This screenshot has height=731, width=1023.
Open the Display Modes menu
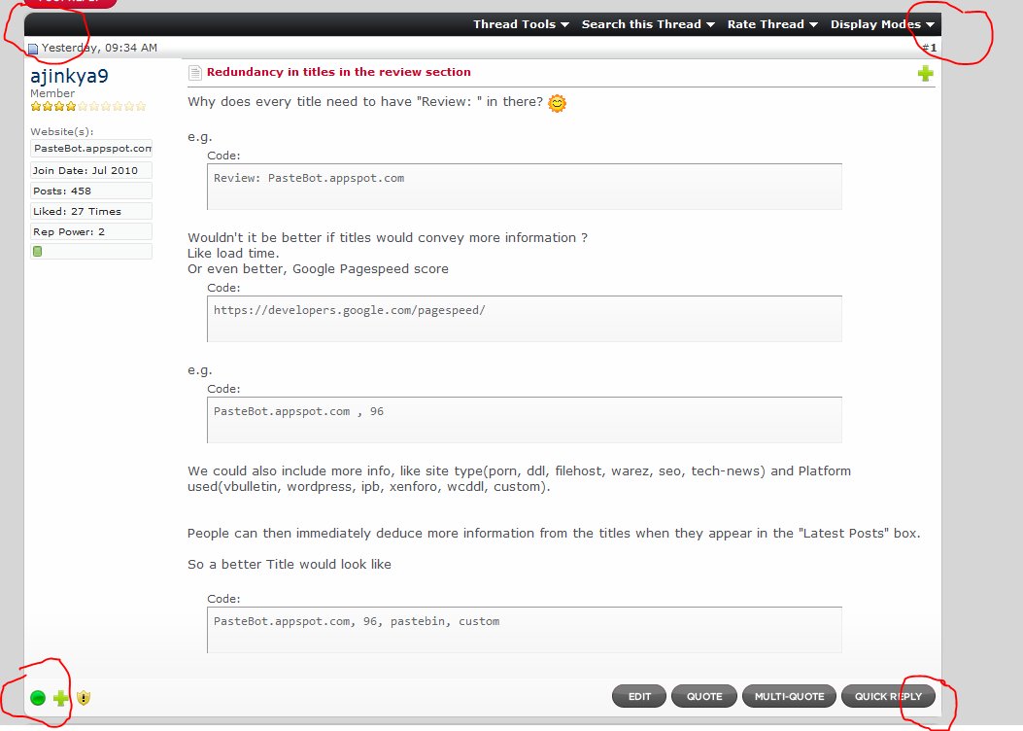882,24
